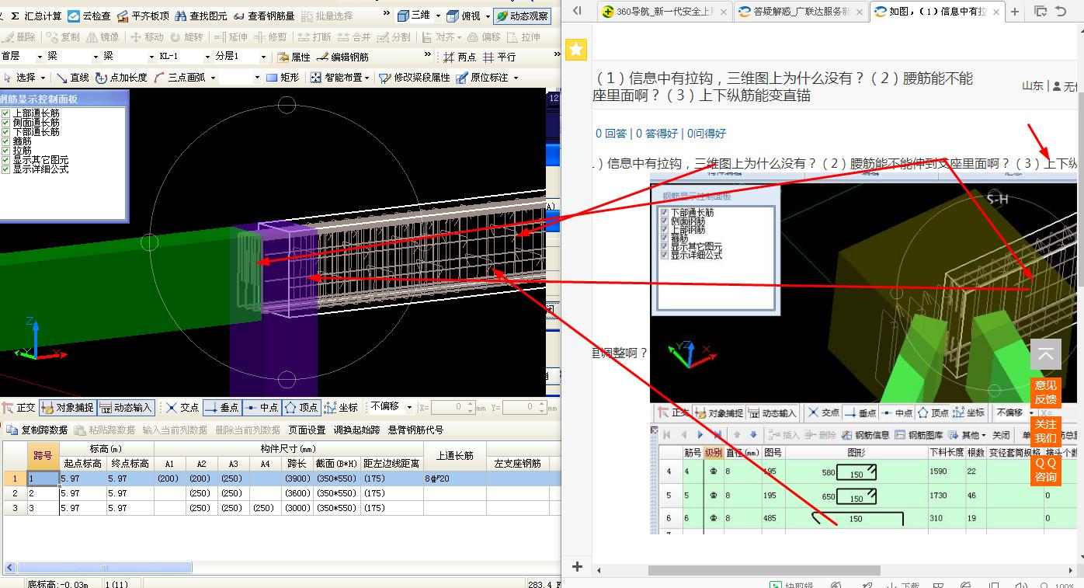
Task: Click 关注我们 follow us button
Action: pos(1045,431)
